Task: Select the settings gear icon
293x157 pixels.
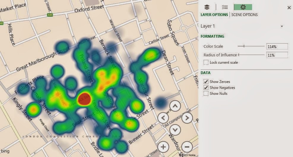Action: pyautogui.click(x=243, y=7)
